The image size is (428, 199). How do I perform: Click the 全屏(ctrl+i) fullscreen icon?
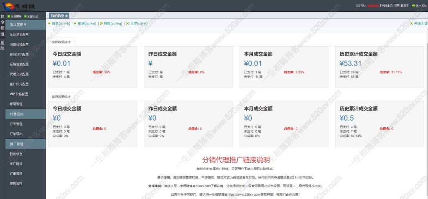[127, 24]
